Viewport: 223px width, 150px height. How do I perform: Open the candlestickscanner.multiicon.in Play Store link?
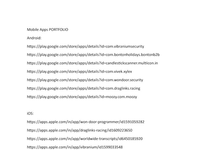(x=92, y=63)
